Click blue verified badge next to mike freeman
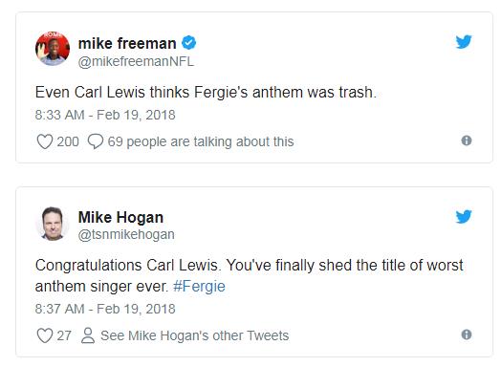The image size is (501, 367). tap(189, 43)
